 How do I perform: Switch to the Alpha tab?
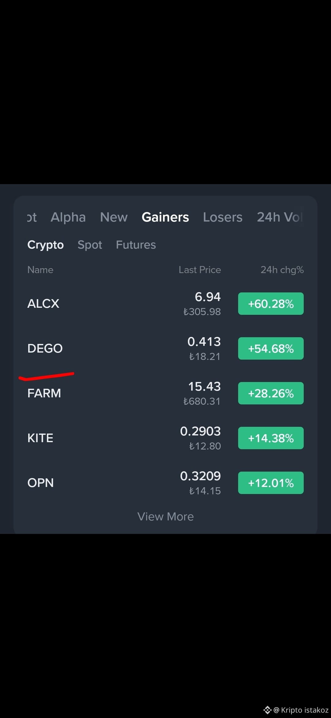(x=68, y=217)
